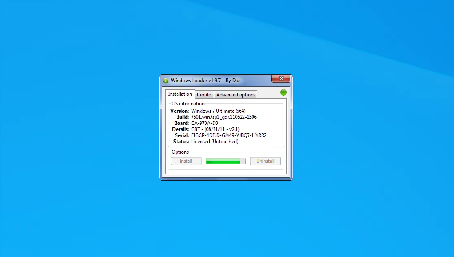This screenshot has height=257, width=454.
Task: Click the green status indicator circle
Action: click(284, 92)
